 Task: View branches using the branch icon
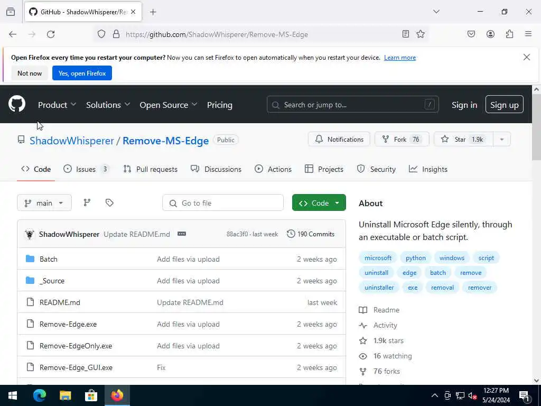coord(87,202)
